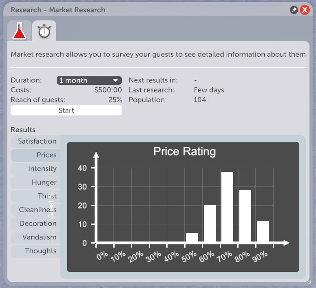316x288 pixels.
Task: Select the stopwatch market research tab
Action: point(44,31)
